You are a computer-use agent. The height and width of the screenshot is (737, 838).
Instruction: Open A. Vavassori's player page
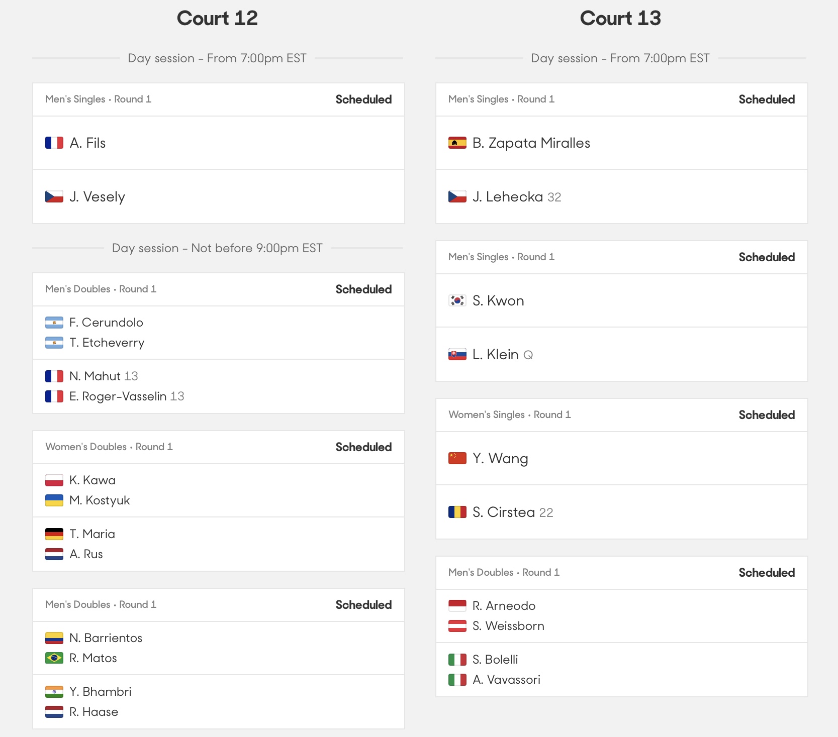[x=506, y=680]
